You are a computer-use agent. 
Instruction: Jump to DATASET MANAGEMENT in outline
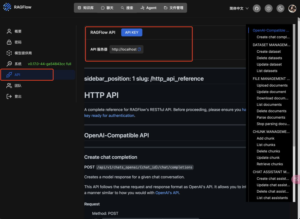[x=271, y=45]
